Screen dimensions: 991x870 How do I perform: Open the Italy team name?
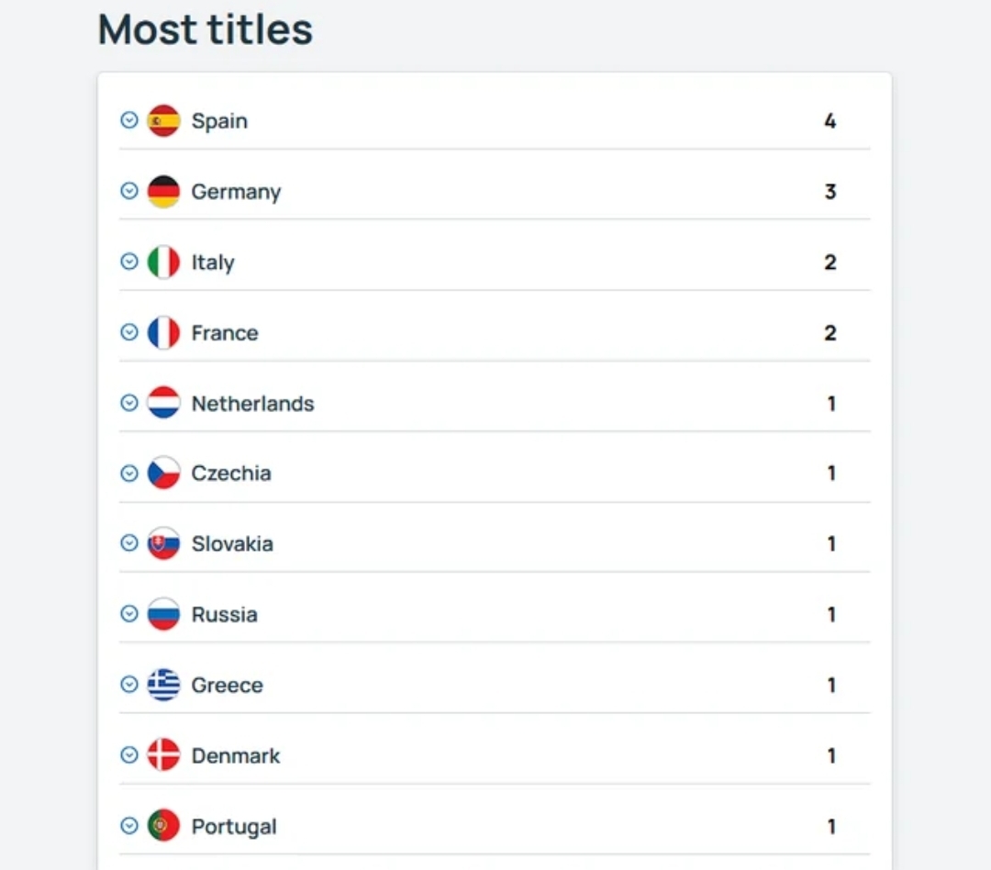click(x=213, y=262)
